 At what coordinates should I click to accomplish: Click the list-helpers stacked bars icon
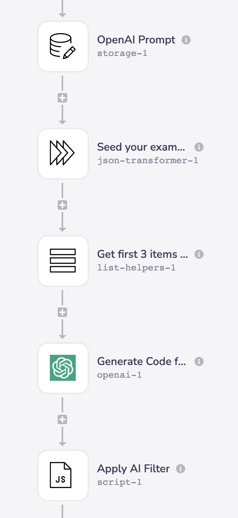click(63, 261)
